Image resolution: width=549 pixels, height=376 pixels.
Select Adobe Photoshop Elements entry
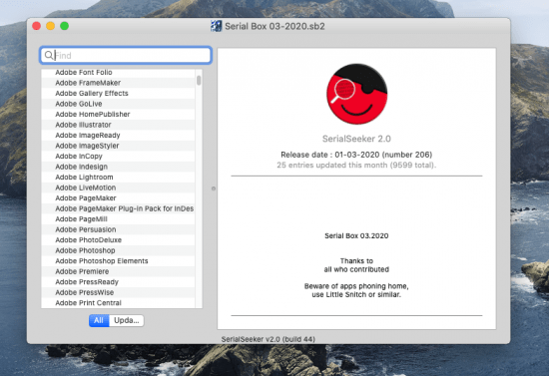(x=119, y=261)
